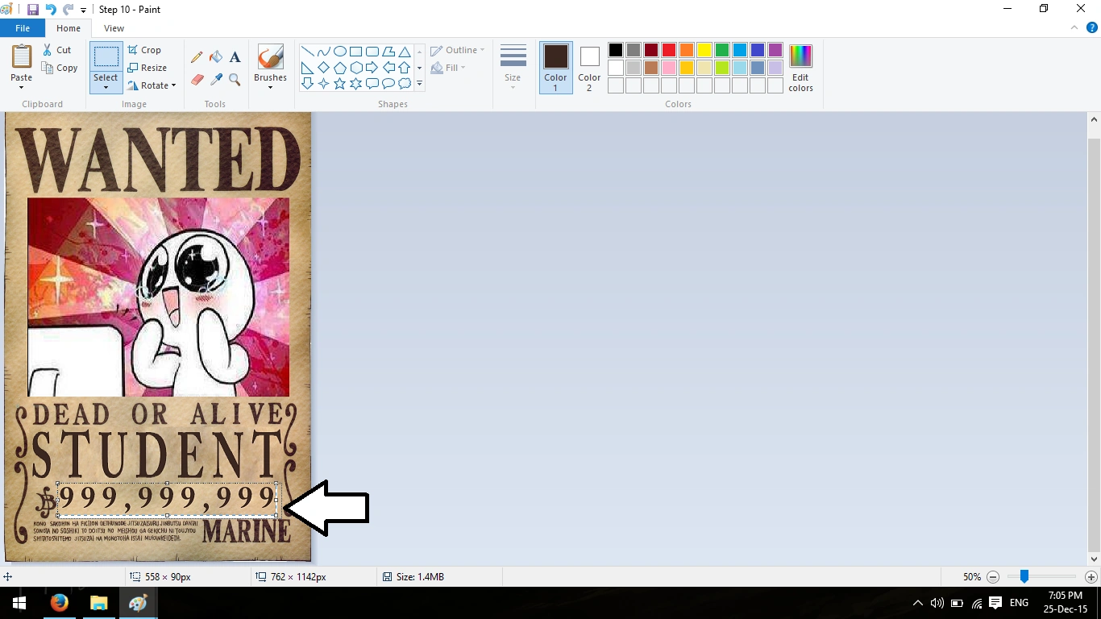Click the zoom in plus button
Screen dimensions: 1101x619
pos(1091,577)
